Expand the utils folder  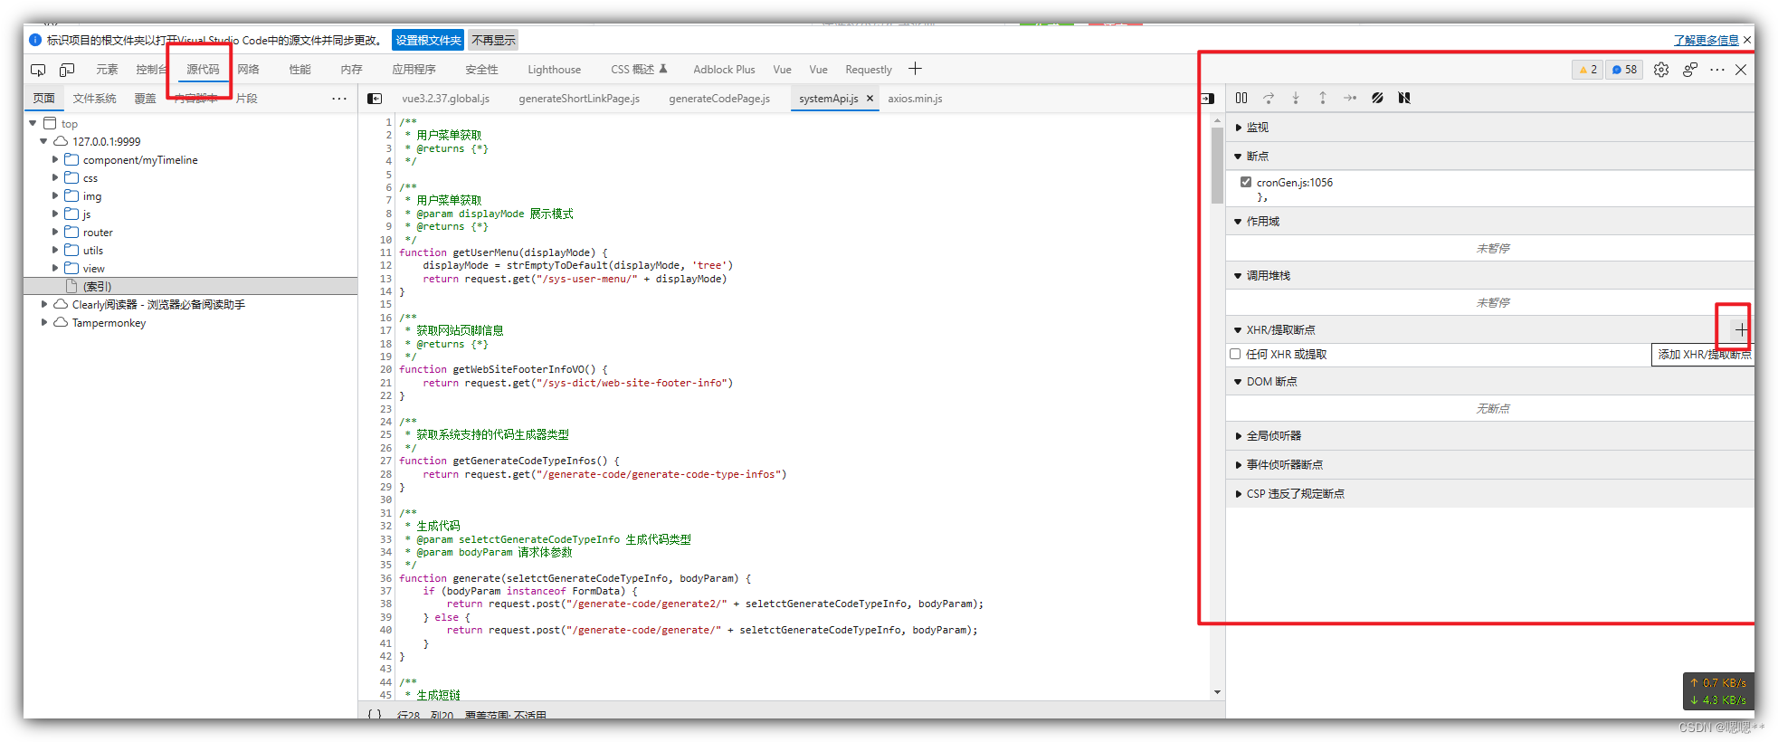pos(55,250)
